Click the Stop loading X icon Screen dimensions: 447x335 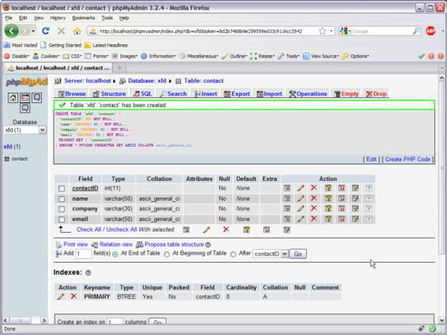(x=61, y=31)
